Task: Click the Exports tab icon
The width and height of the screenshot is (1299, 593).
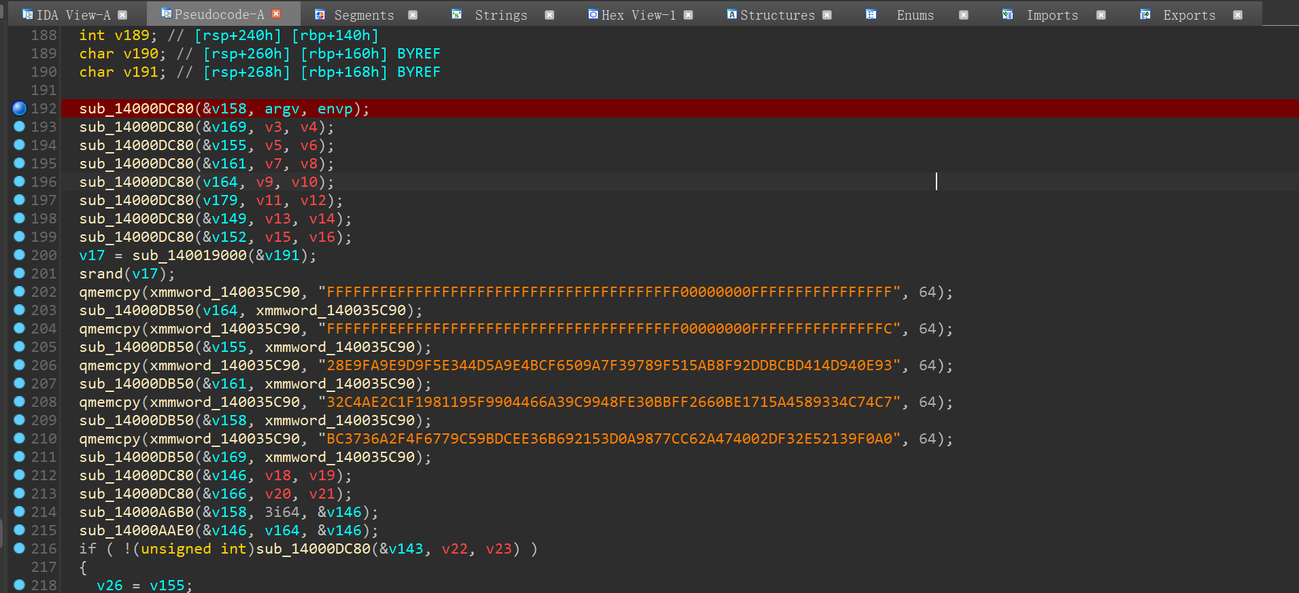Action: coord(1145,15)
